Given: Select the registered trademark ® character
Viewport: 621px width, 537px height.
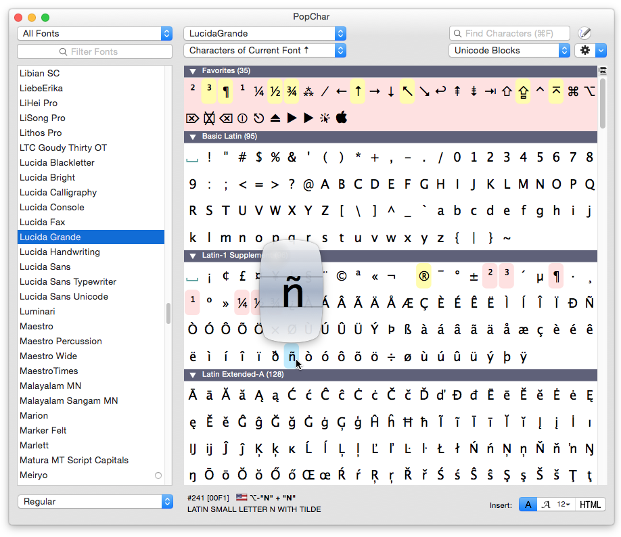Looking at the screenshot, I should pos(423,276).
